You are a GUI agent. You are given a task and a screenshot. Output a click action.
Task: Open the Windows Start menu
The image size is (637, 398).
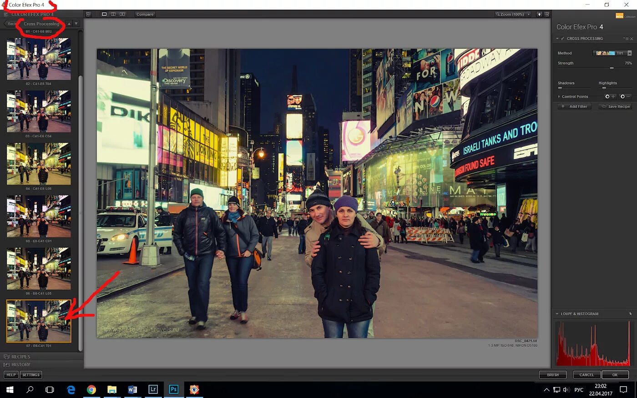(10, 389)
